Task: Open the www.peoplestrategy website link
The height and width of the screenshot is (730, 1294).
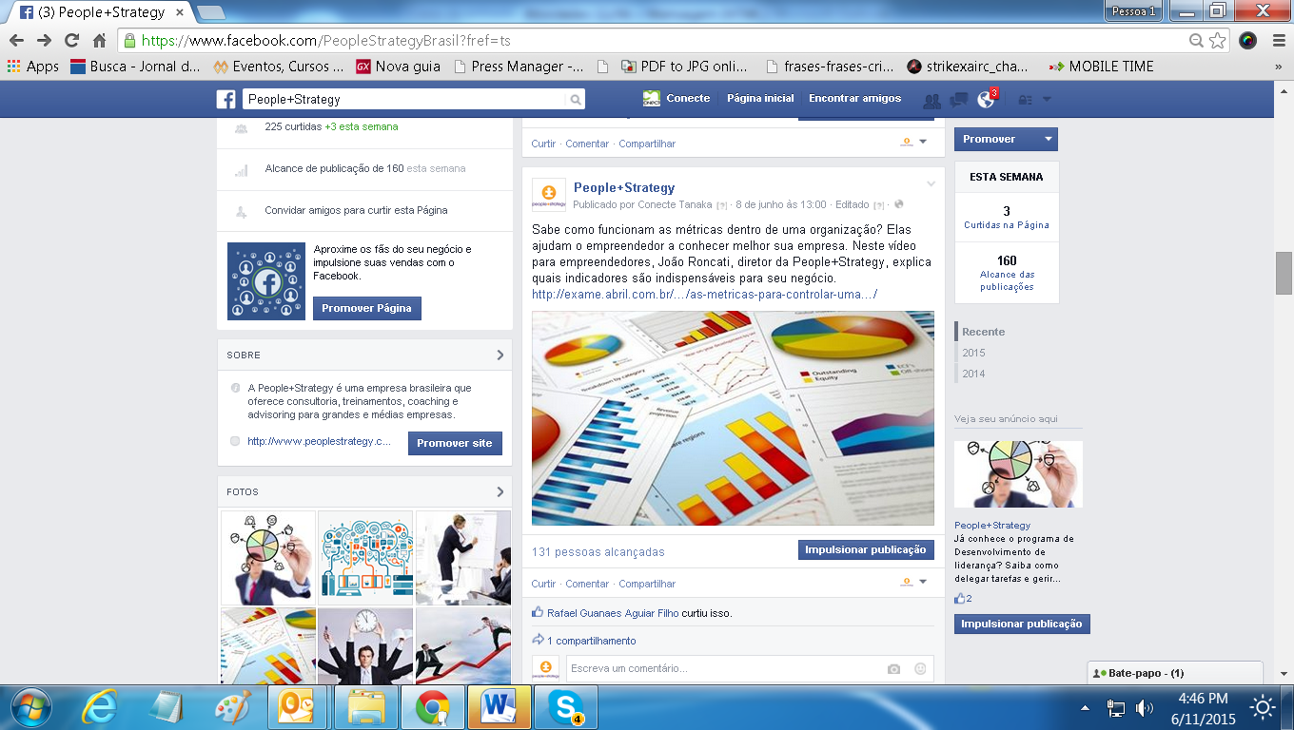Action: click(x=319, y=441)
